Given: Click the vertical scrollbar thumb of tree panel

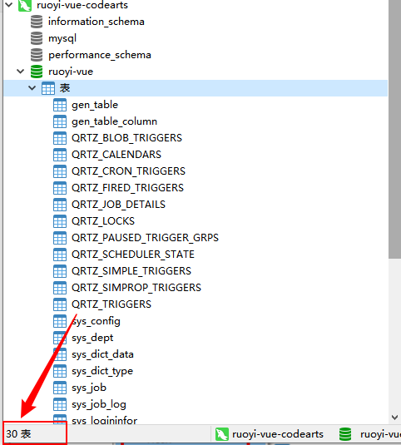Looking at the screenshot, I should coord(394,129).
